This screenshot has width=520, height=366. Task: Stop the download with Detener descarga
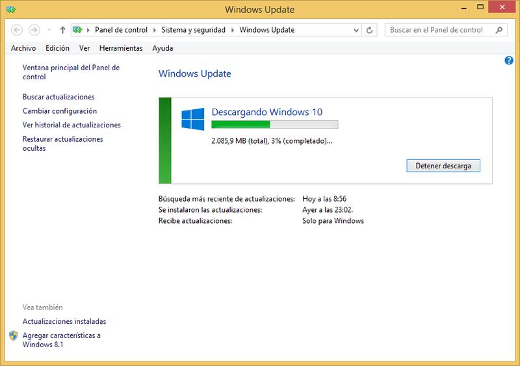[x=443, y=166]
